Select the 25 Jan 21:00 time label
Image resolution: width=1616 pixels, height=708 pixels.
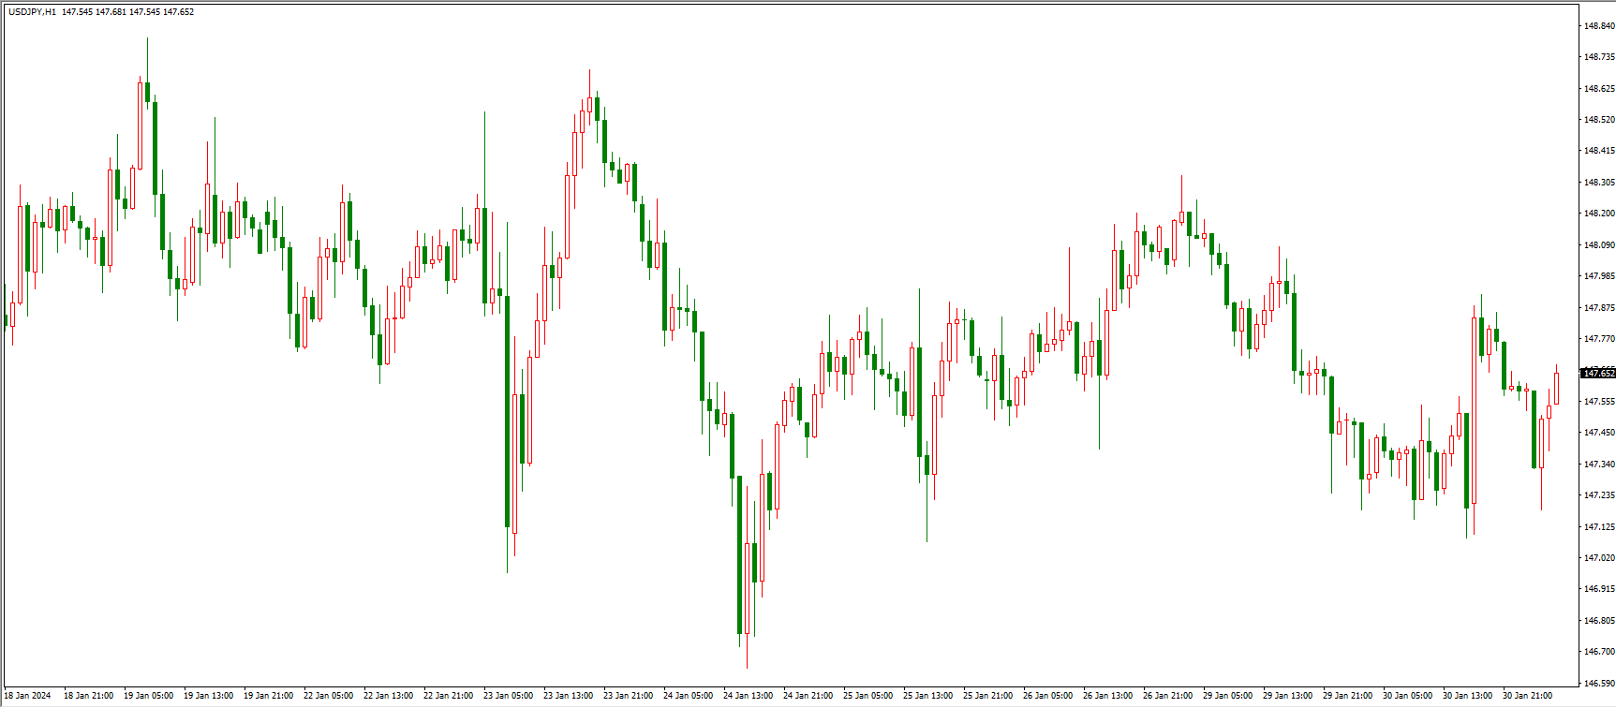[987, 696]
